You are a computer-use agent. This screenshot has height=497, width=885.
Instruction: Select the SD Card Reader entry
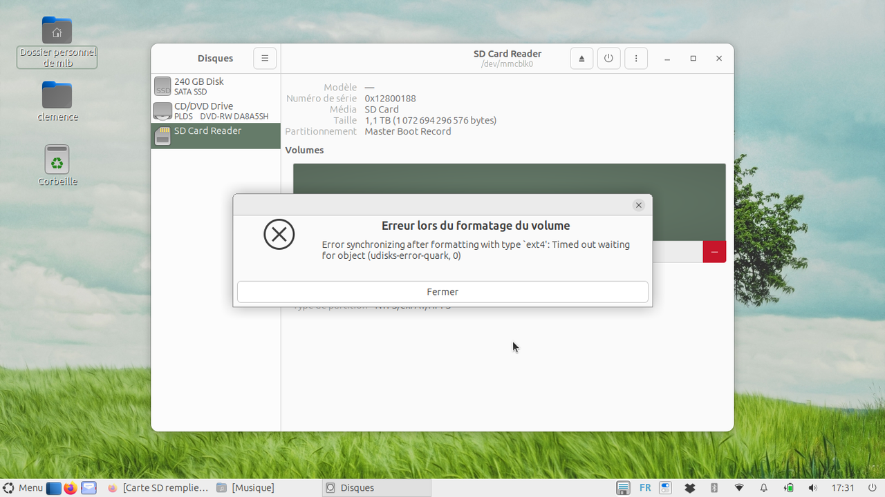tap(216, 136)
